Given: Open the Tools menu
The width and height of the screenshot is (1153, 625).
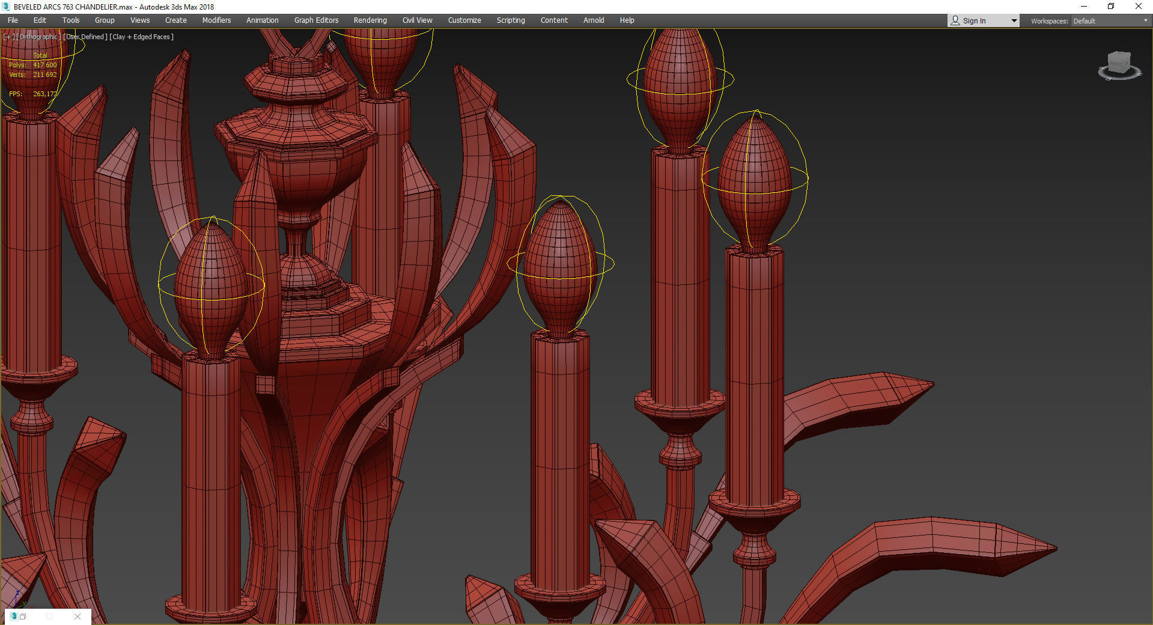Looking at the screenshot, I should pos(71,20).
